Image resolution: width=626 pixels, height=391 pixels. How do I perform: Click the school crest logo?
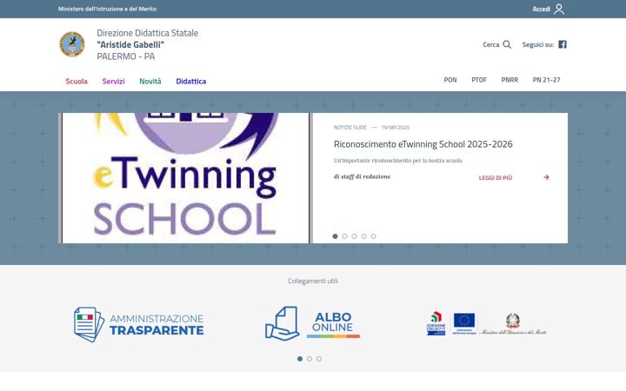72,44
